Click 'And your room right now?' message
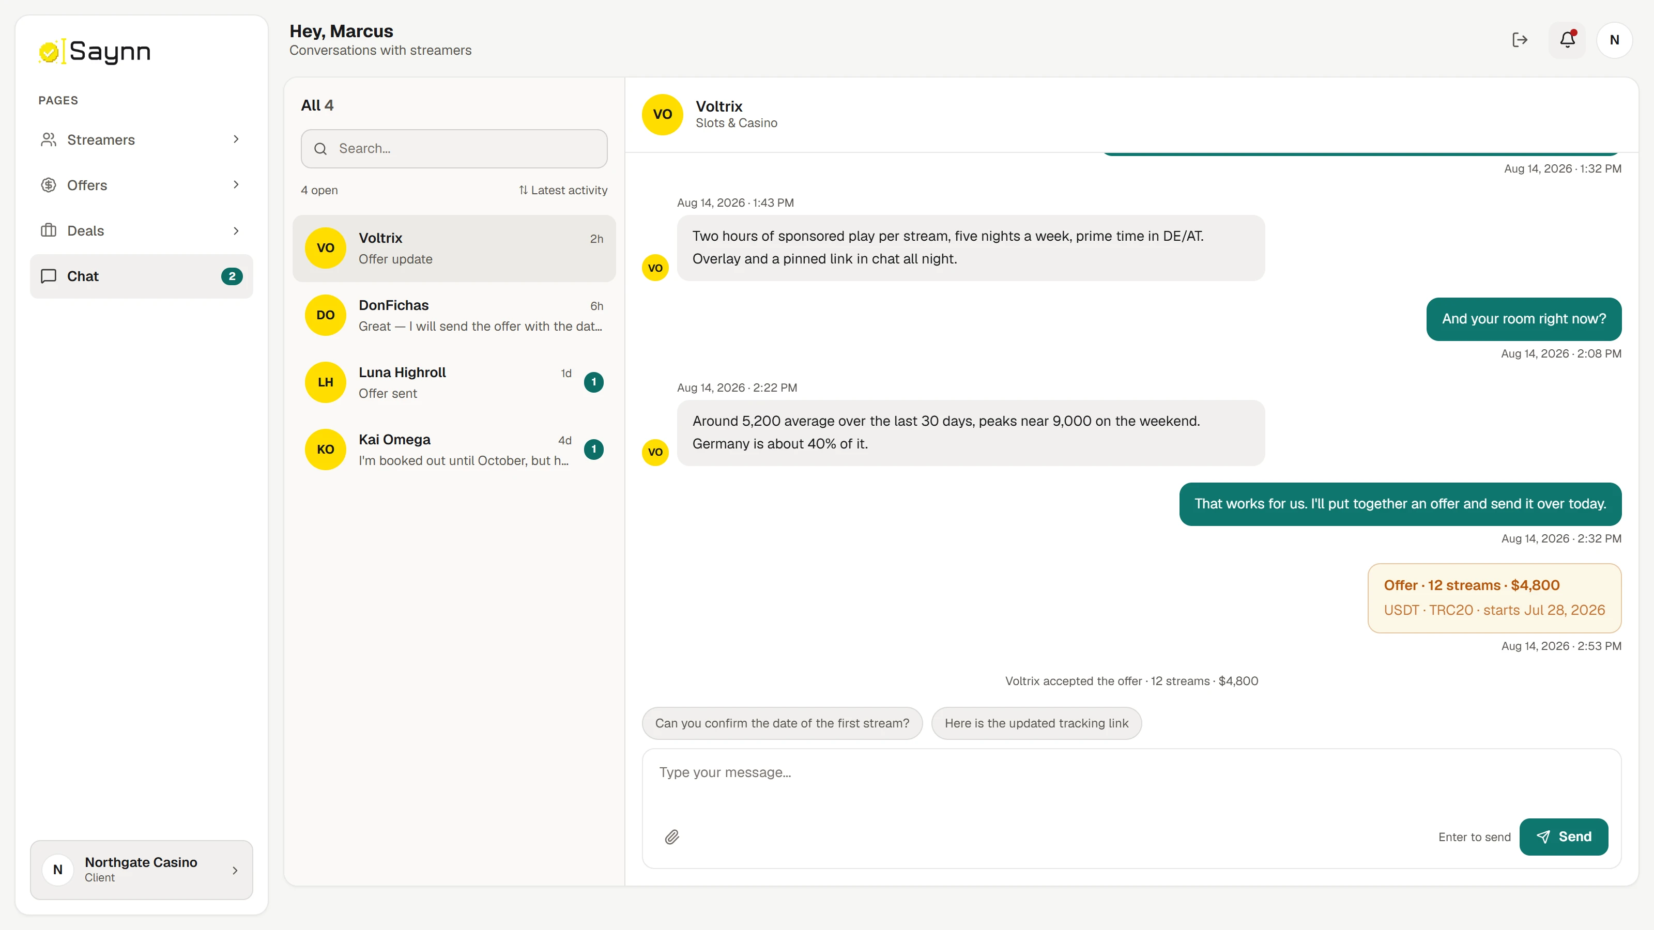This screenshot has width=1654, height=930. (x=1524, y=319)
